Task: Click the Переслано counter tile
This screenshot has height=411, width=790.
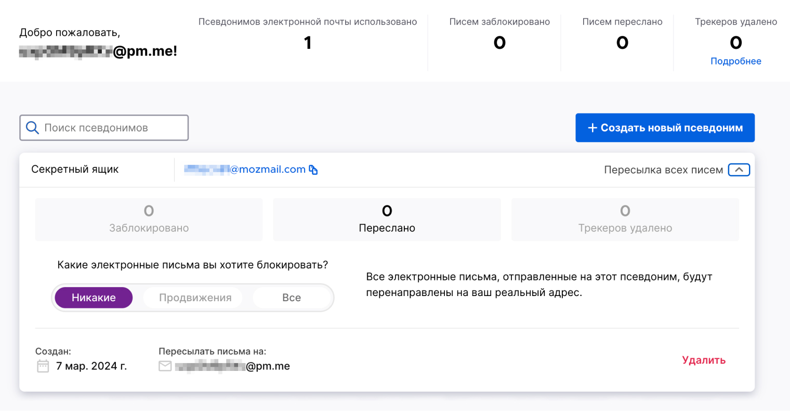Action: pyautogui.click(x=387, y=220)
